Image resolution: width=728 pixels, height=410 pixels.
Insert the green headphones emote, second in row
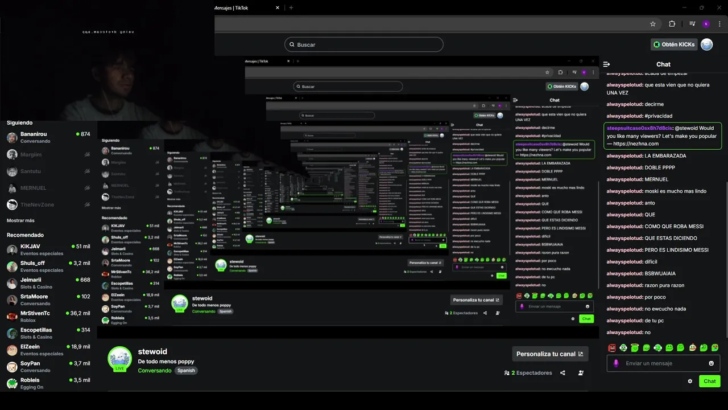623,347
